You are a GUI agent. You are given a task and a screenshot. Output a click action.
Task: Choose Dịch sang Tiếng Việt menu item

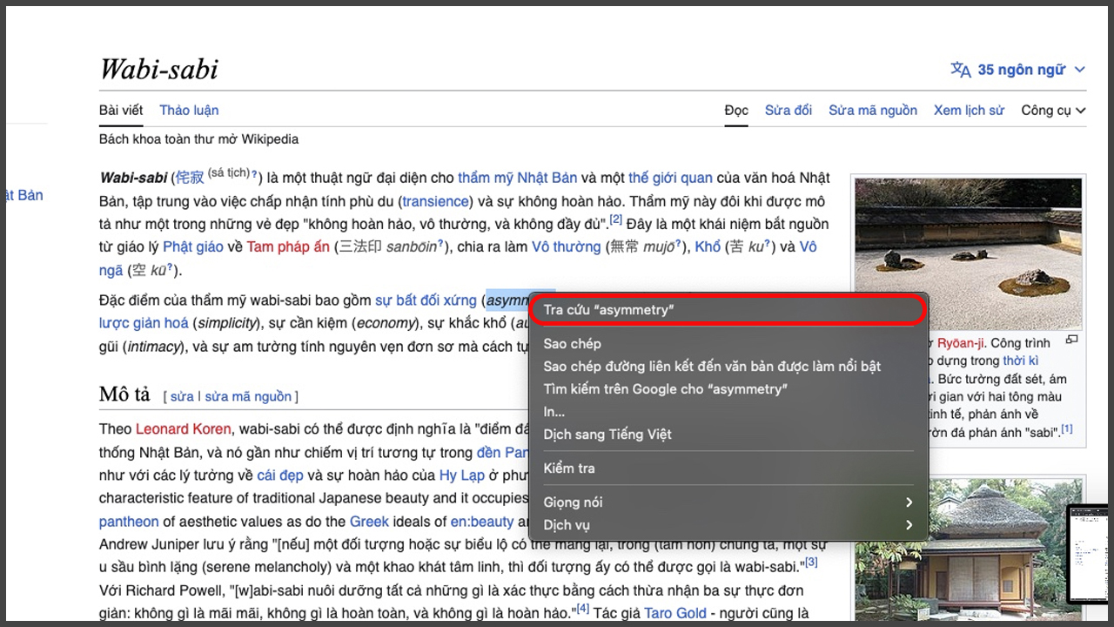(x=729, y=435)
